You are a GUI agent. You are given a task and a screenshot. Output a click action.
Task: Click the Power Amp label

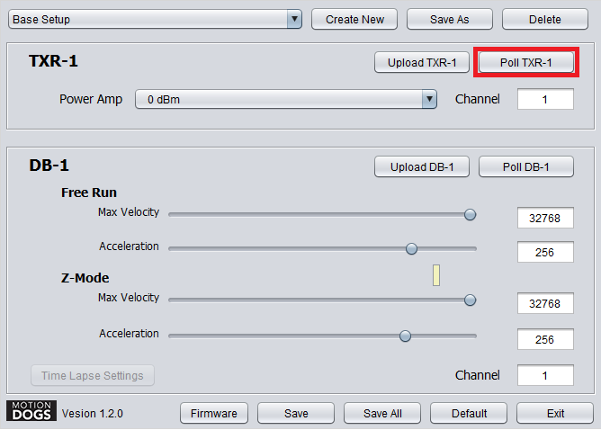91,99
